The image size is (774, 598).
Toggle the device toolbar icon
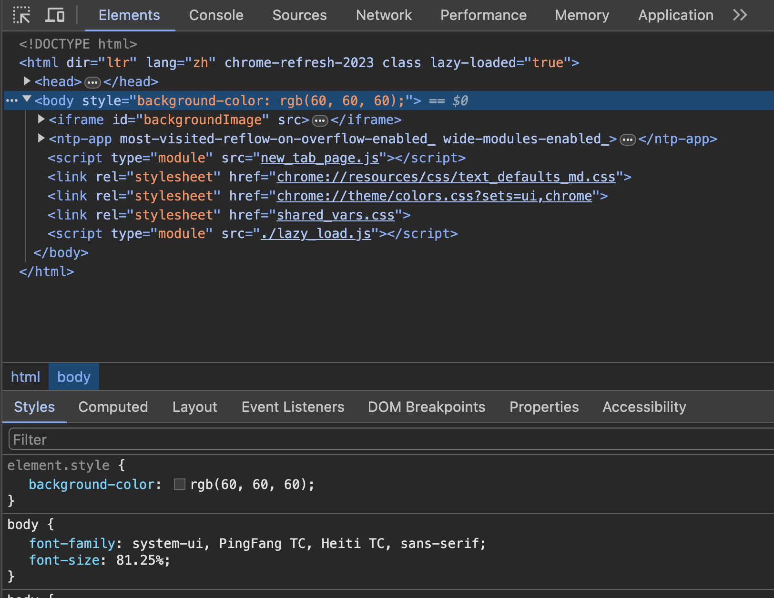tap(55, 15)
